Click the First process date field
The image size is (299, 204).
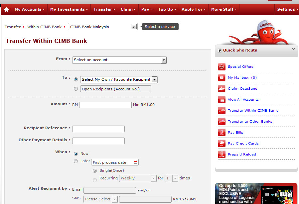pyautogui.click(x=115, y=162)
